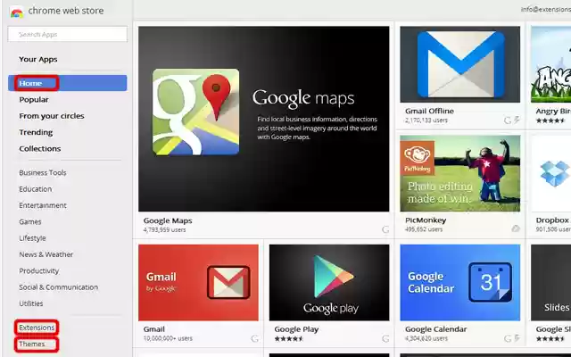Click the cloud icon under PicMonkey
The width and height of the screenshot is (571, 357).
pos(516,228)
